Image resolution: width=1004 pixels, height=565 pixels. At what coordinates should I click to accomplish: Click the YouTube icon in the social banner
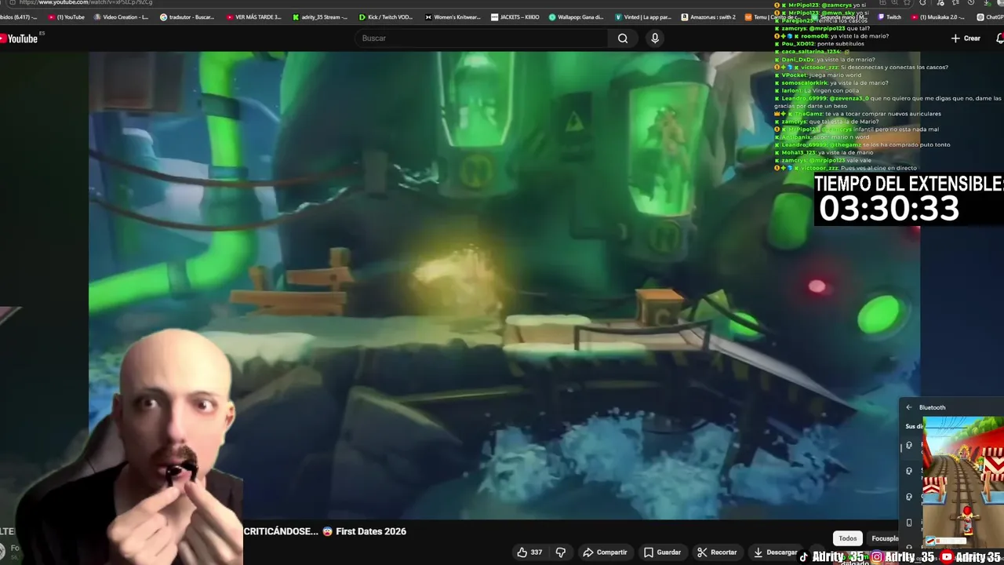click(x=947, y=557)
